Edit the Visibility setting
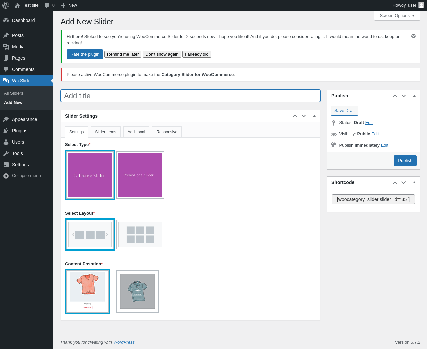This screenshot has width=427, height=349. tap(375, 134)
